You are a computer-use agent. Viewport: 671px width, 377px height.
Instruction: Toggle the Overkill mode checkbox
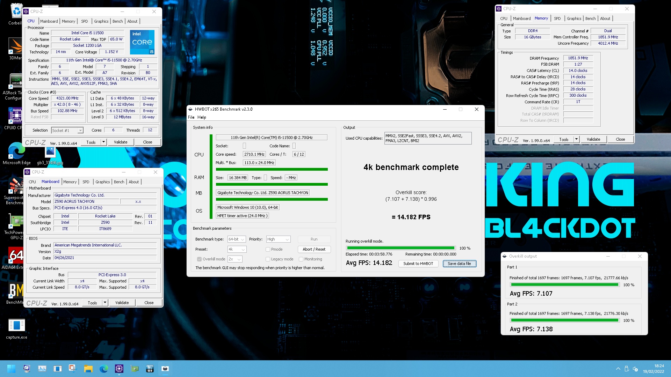pyautogui.click(x=199, y=259)
